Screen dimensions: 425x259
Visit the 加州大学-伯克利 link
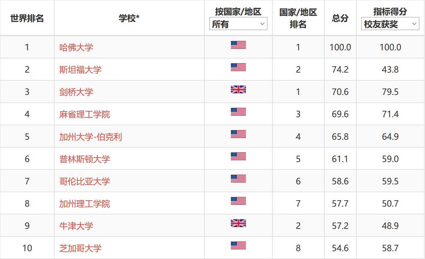91,137
